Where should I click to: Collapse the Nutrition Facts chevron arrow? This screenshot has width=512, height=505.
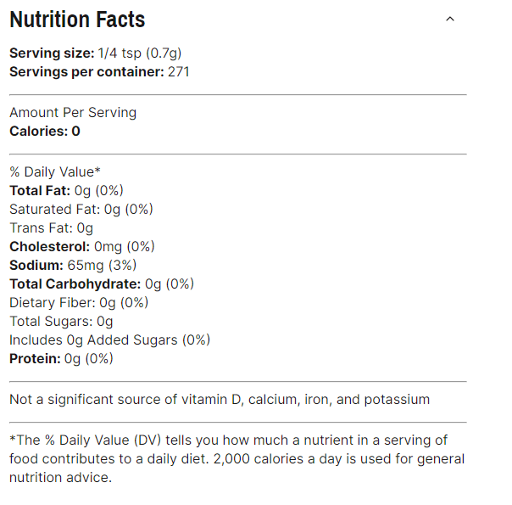[450, 19]
